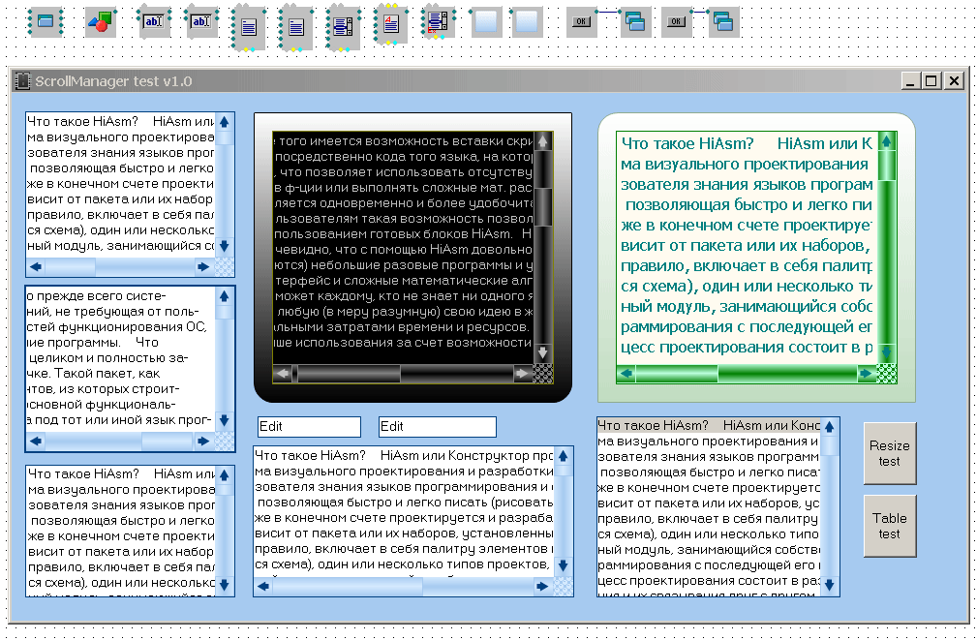Click right arrow of top-left text panel
The width and height of the screenshot is (977, 640).
tap(203, 266)
